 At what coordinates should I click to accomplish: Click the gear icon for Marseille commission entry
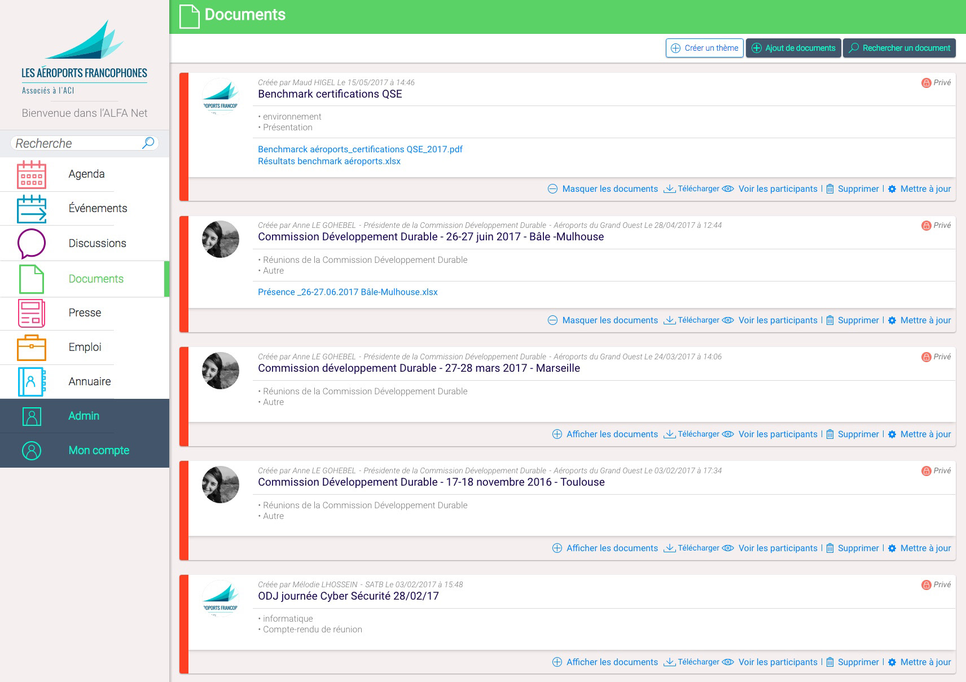pyautogui.click(x=892, y=434)
